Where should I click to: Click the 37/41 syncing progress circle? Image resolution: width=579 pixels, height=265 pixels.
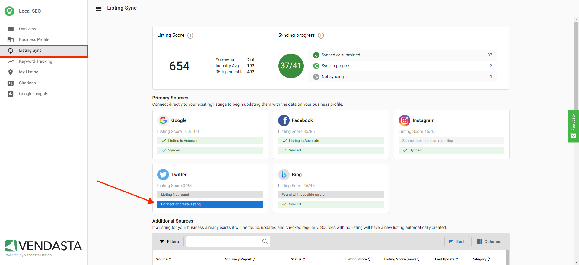pos(291,66)
